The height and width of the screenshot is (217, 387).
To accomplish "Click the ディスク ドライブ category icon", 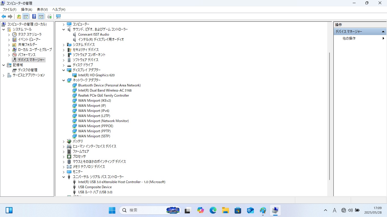I will point(69,65).
